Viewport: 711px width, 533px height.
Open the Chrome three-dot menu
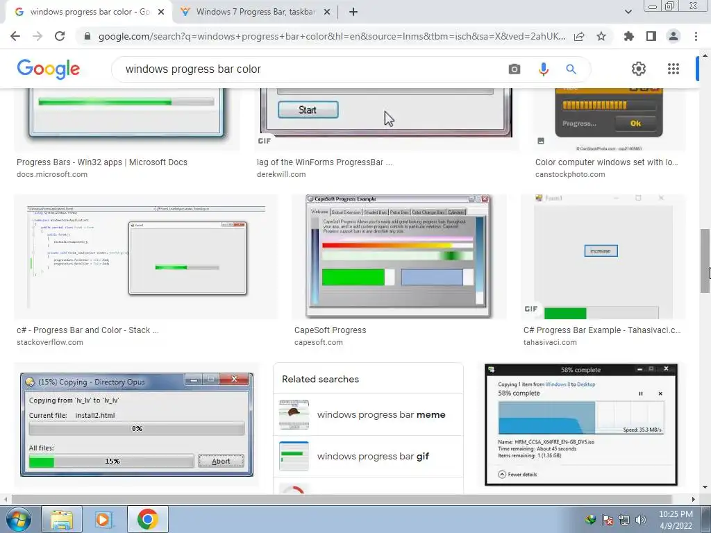(x=696, y=36)
